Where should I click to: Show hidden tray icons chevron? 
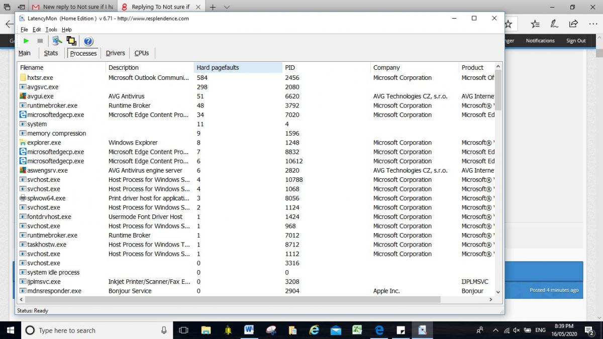point(495,330)
